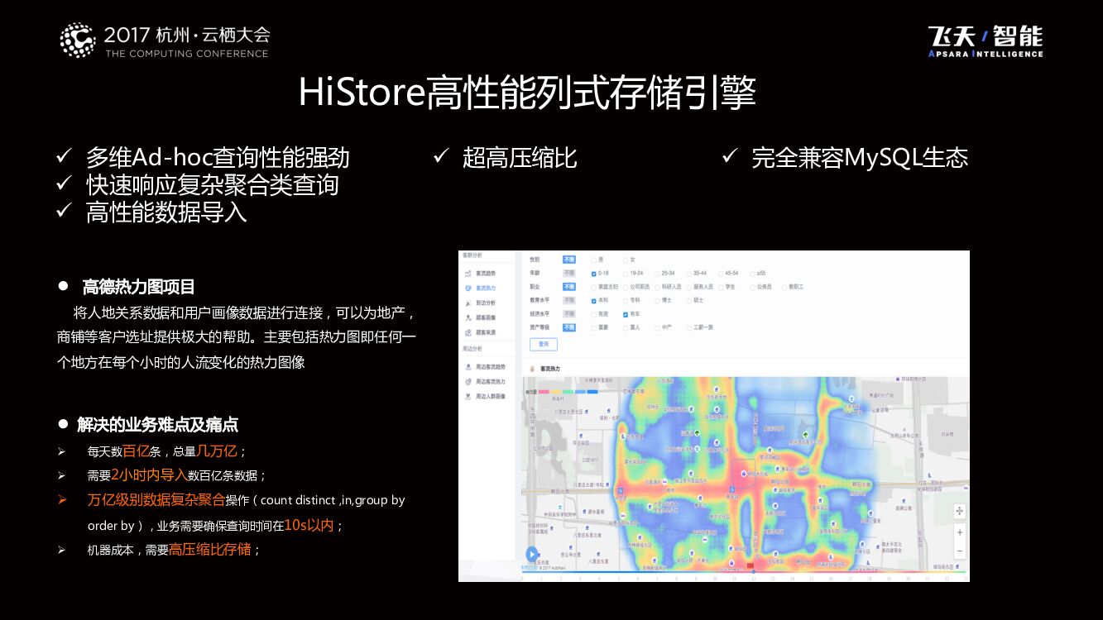Tick the 女 gender checkbox
Image resolution: width=1103 pixels, height=620 pixels.
click(626, 260)
